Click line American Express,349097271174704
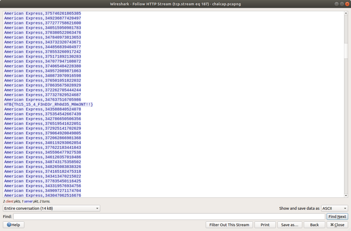The height and width of the screenshot is (231, 351). [43, 191]
